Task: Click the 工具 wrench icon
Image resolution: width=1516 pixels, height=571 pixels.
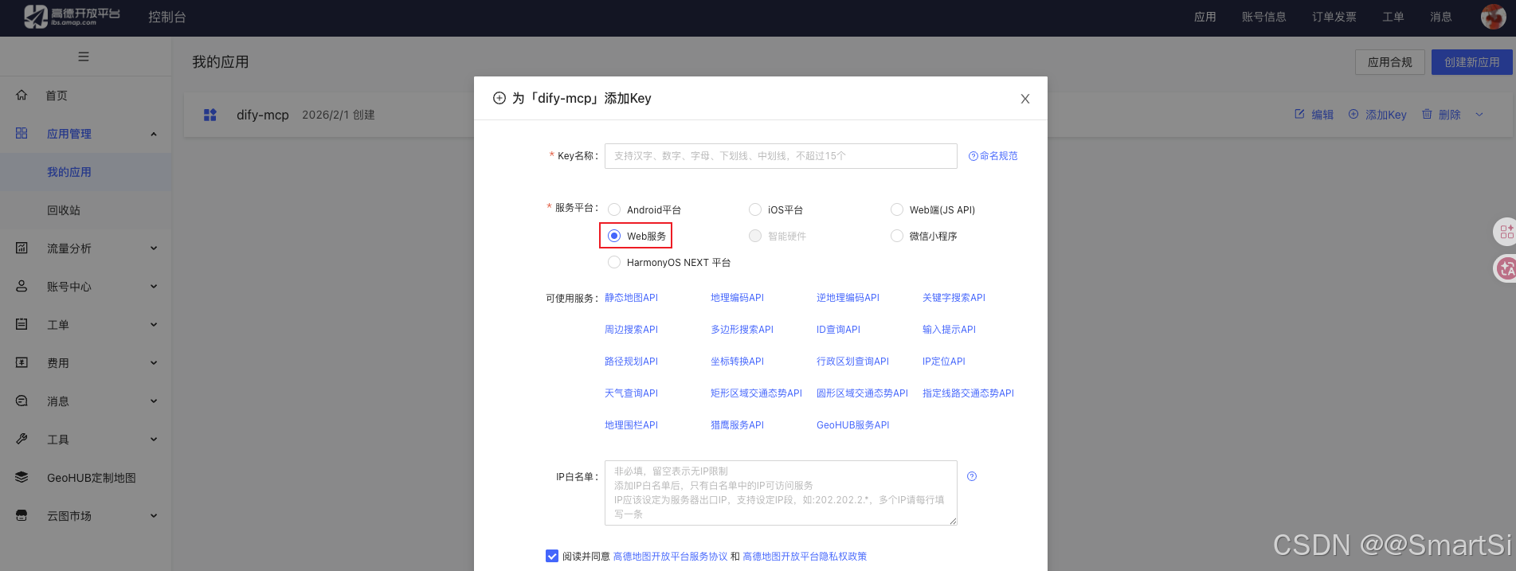Action: [x=22, y=439]
